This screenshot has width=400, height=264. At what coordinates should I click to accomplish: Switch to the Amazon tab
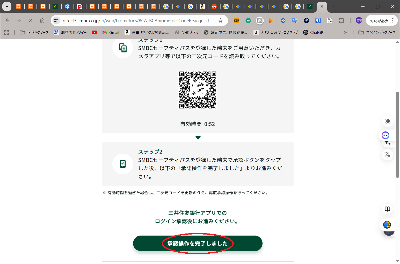coord(202,6)
